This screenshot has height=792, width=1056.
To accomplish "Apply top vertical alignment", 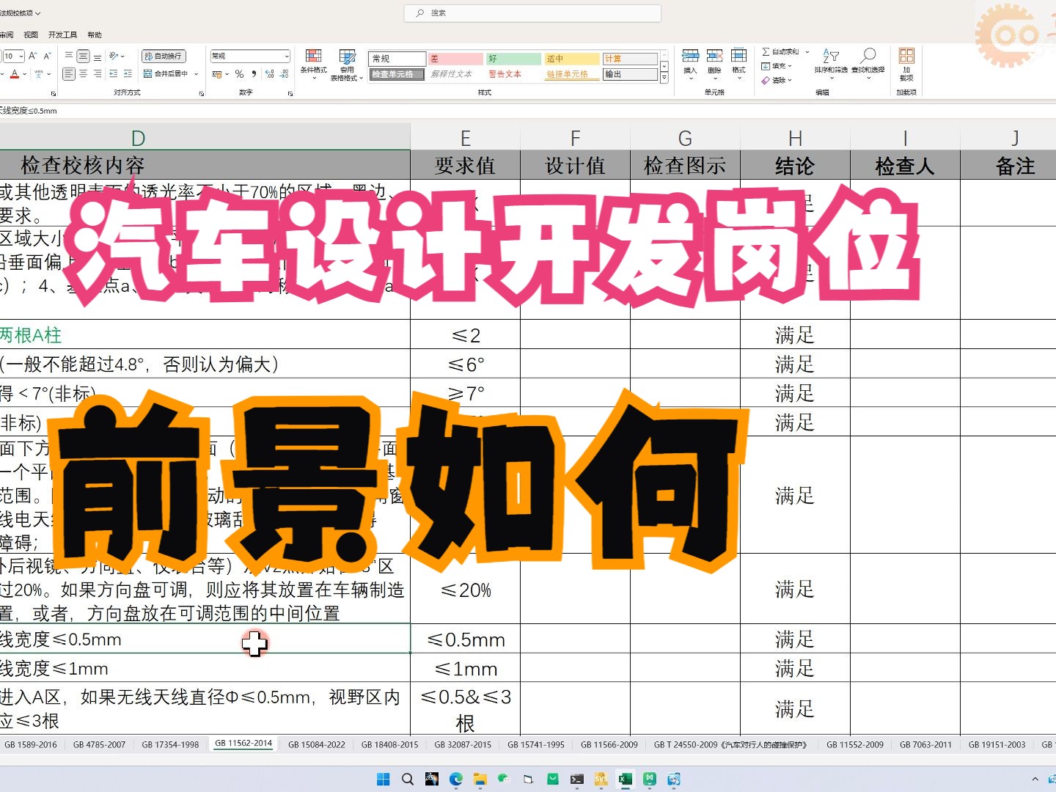I will pyautogui.click(x=68, y=56).
